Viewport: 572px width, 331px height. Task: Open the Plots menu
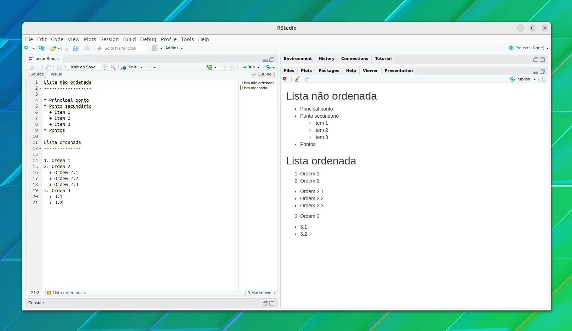(x=90, y=39)
